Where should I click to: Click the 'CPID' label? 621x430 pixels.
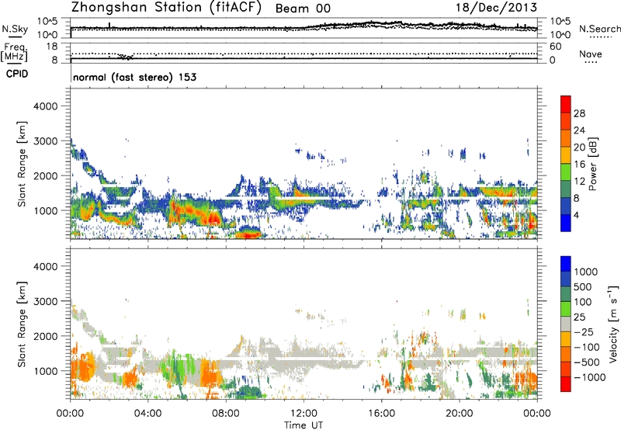coord(17,74)
